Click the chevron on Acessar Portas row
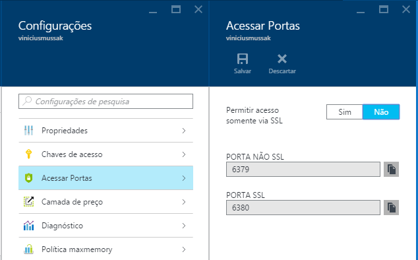 pos(184,178)
